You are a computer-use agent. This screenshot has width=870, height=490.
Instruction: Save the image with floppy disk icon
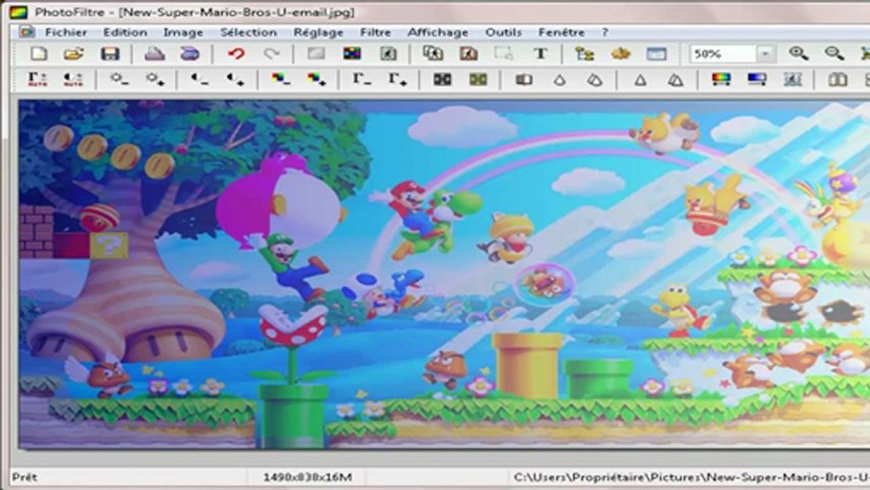(110, 54)
